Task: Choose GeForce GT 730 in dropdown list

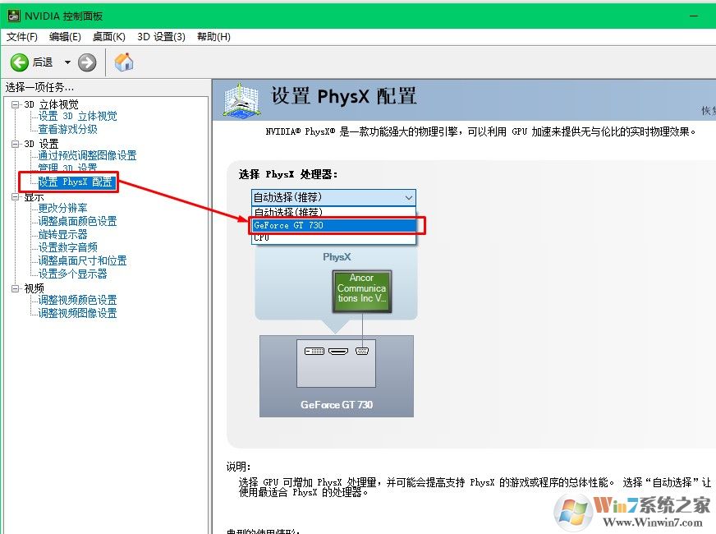Action: click(334, 225)
